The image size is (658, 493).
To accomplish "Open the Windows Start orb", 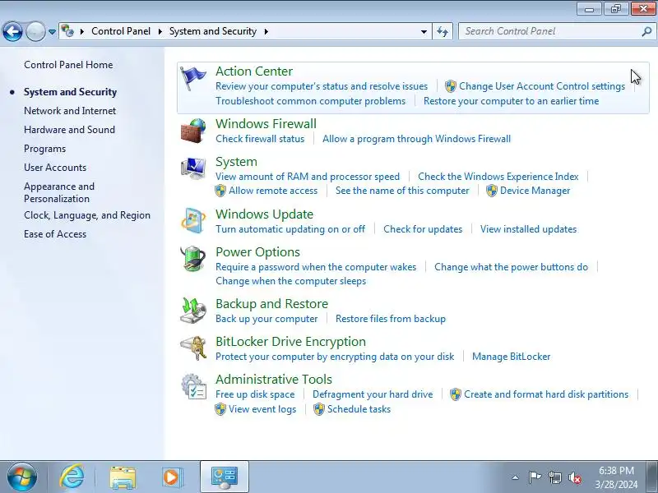I will click(22, 477).
